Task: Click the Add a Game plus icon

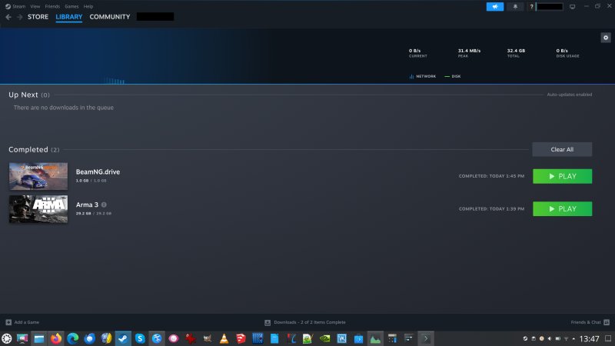Action: point(8,322)
